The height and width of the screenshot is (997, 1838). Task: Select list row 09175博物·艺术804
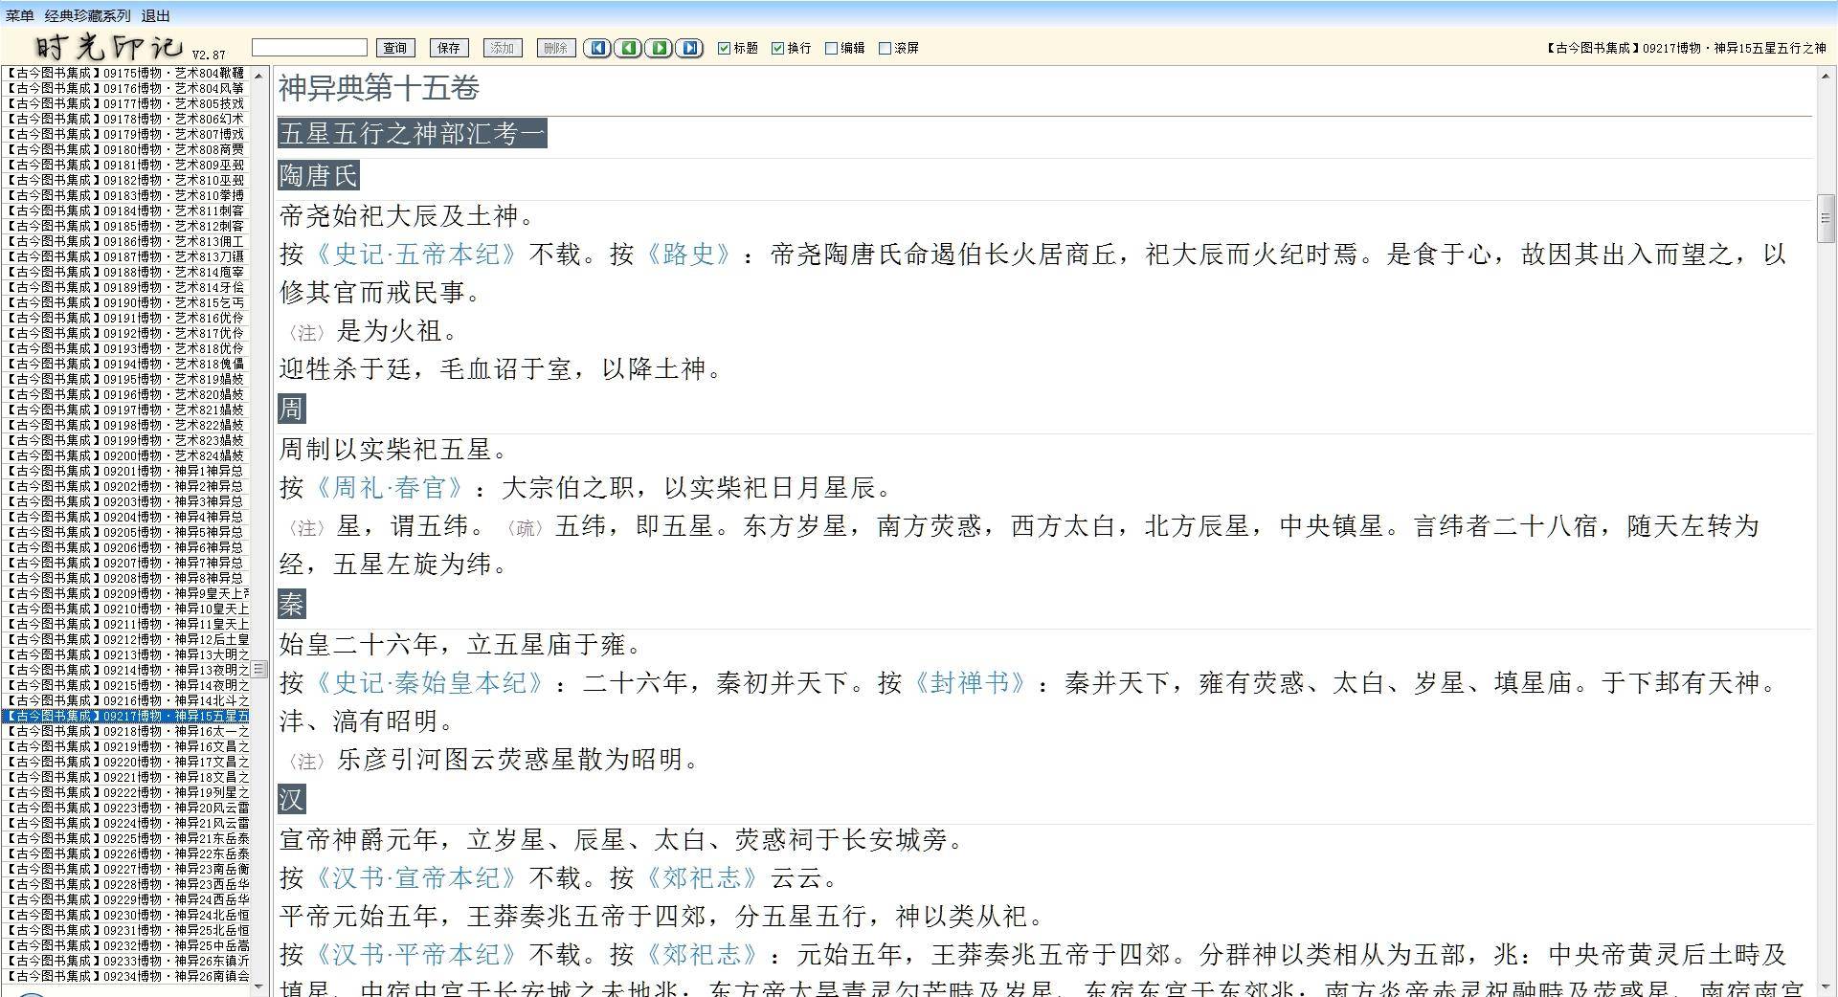(x=125, y=73)
